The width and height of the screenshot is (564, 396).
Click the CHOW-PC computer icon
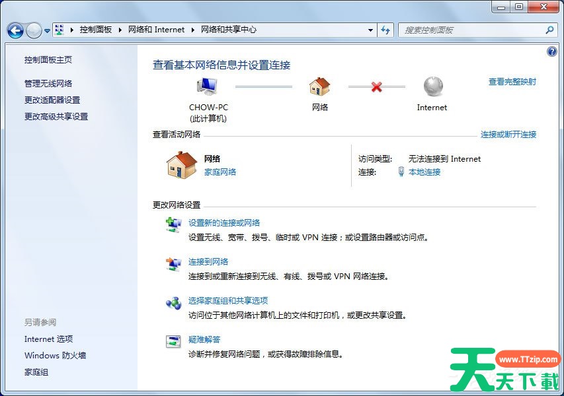[x=207, y=86]
